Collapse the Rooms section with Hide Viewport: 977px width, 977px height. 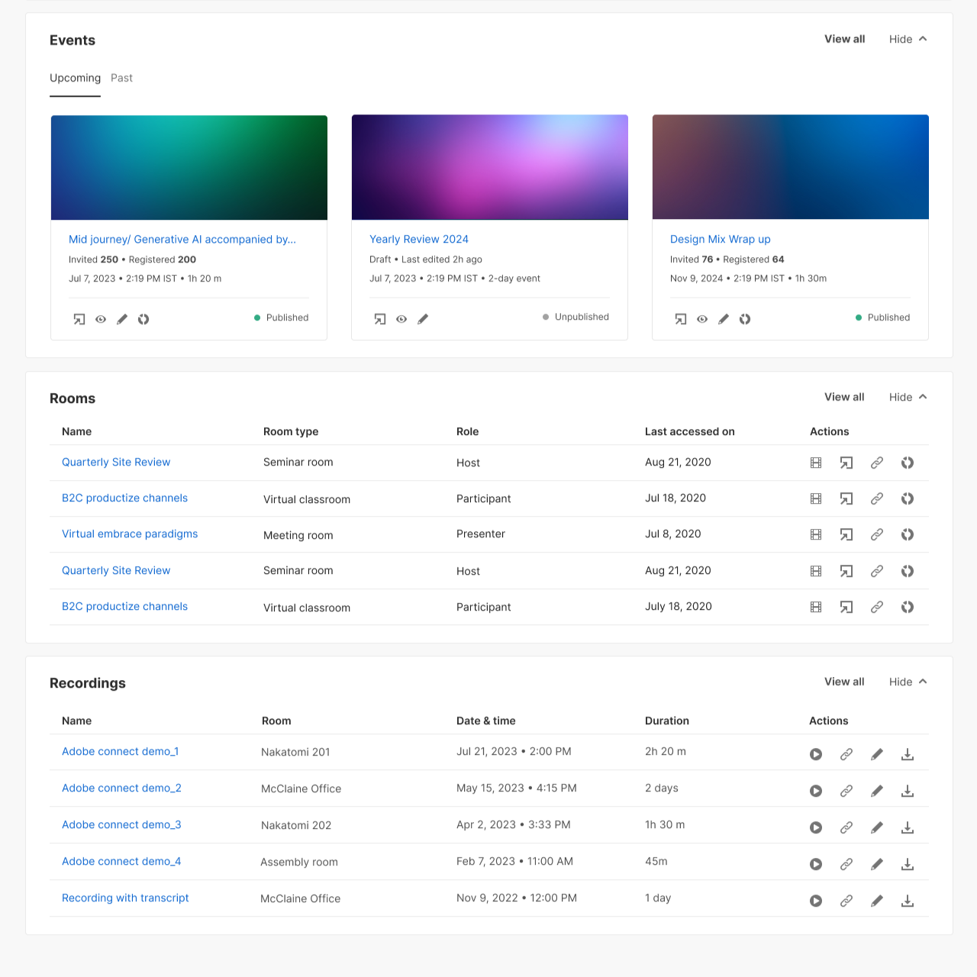click(908, 397)
